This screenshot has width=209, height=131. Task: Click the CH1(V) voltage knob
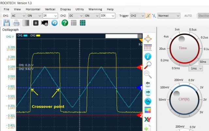pos(184,100)
